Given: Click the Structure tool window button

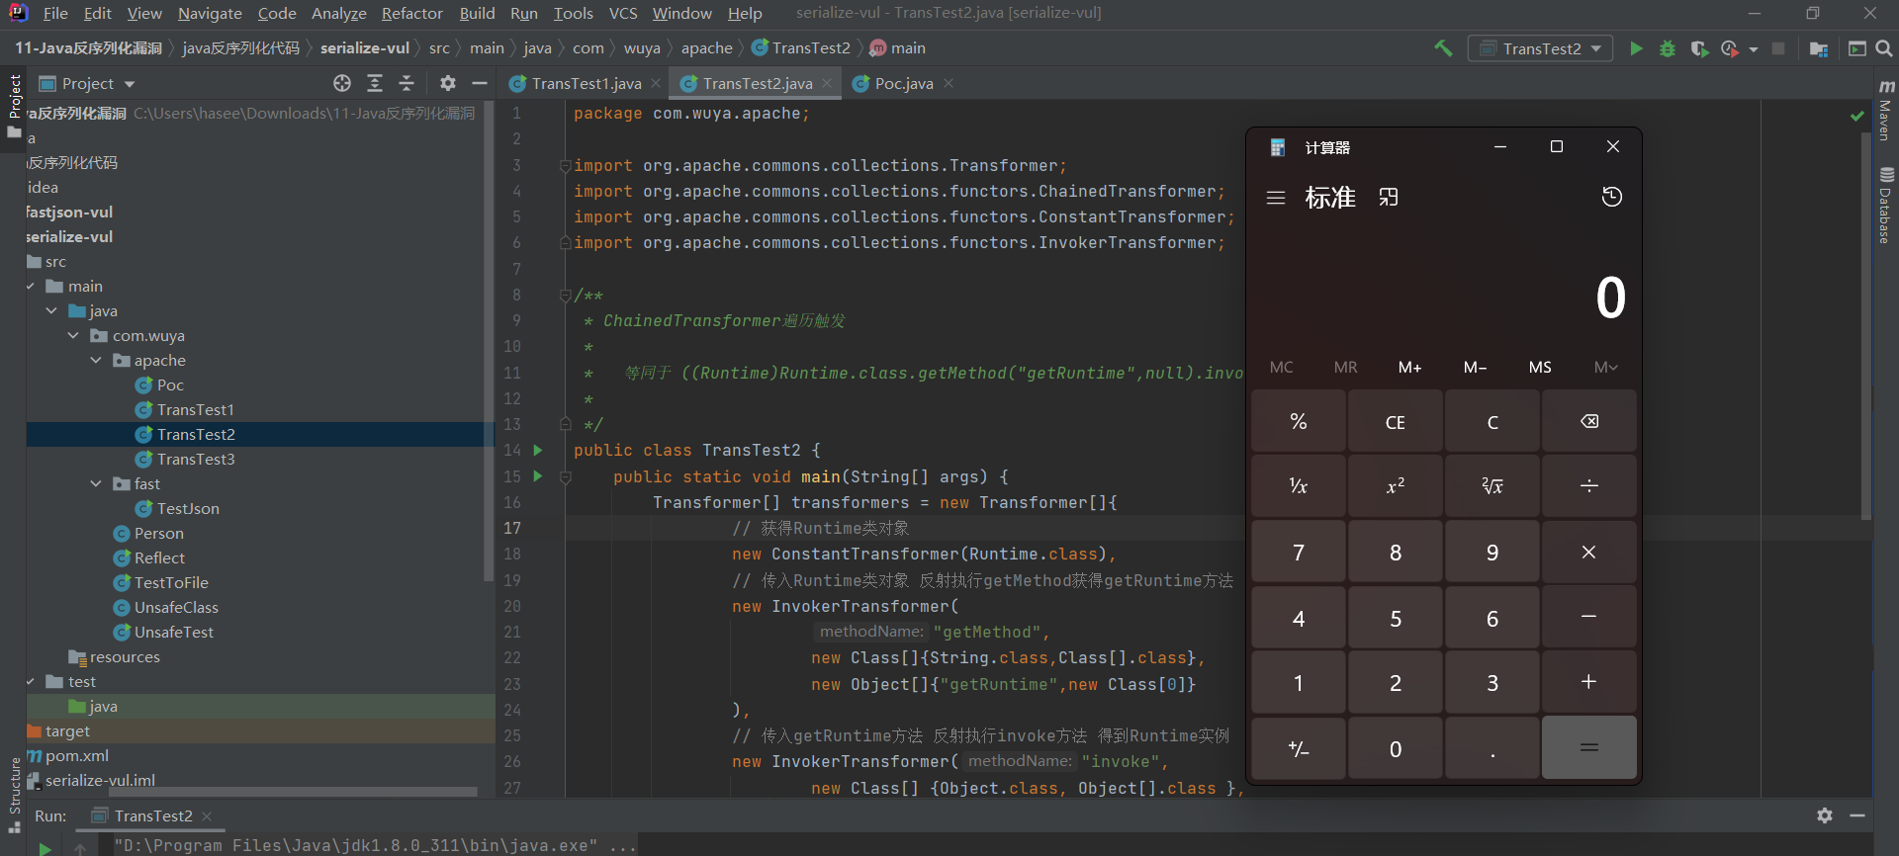Looking at the screenshot, I should (x=14, y=796).
